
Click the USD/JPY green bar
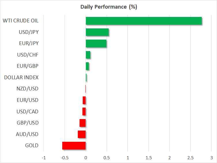[x=97, y=32]
